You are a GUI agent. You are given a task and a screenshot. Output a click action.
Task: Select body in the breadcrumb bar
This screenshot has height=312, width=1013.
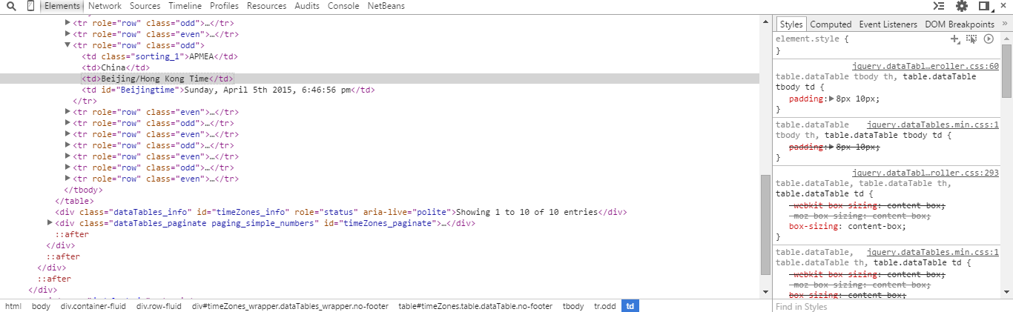(x=42, y=306)
